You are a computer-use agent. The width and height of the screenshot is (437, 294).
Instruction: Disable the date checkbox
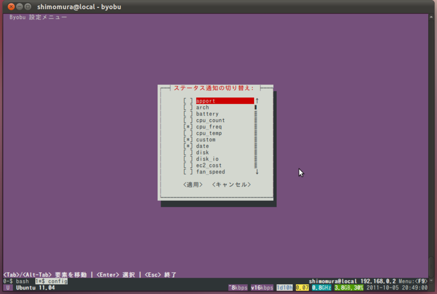tap(188, 145)
